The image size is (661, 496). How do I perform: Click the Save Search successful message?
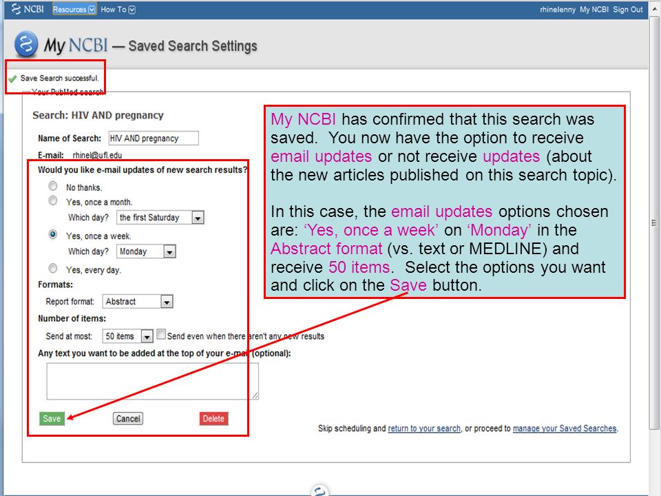pyautogui.click(x=60, y=78)
